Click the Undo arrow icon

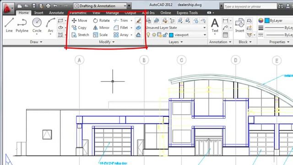(x=55, y=6)
